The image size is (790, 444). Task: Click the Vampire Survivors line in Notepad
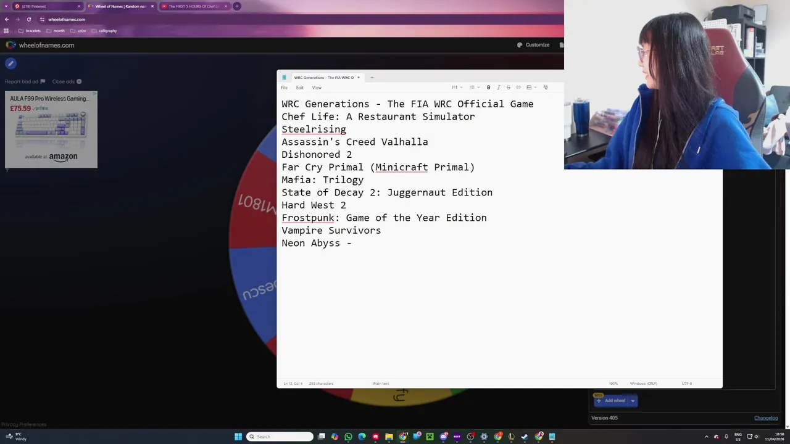331,231
